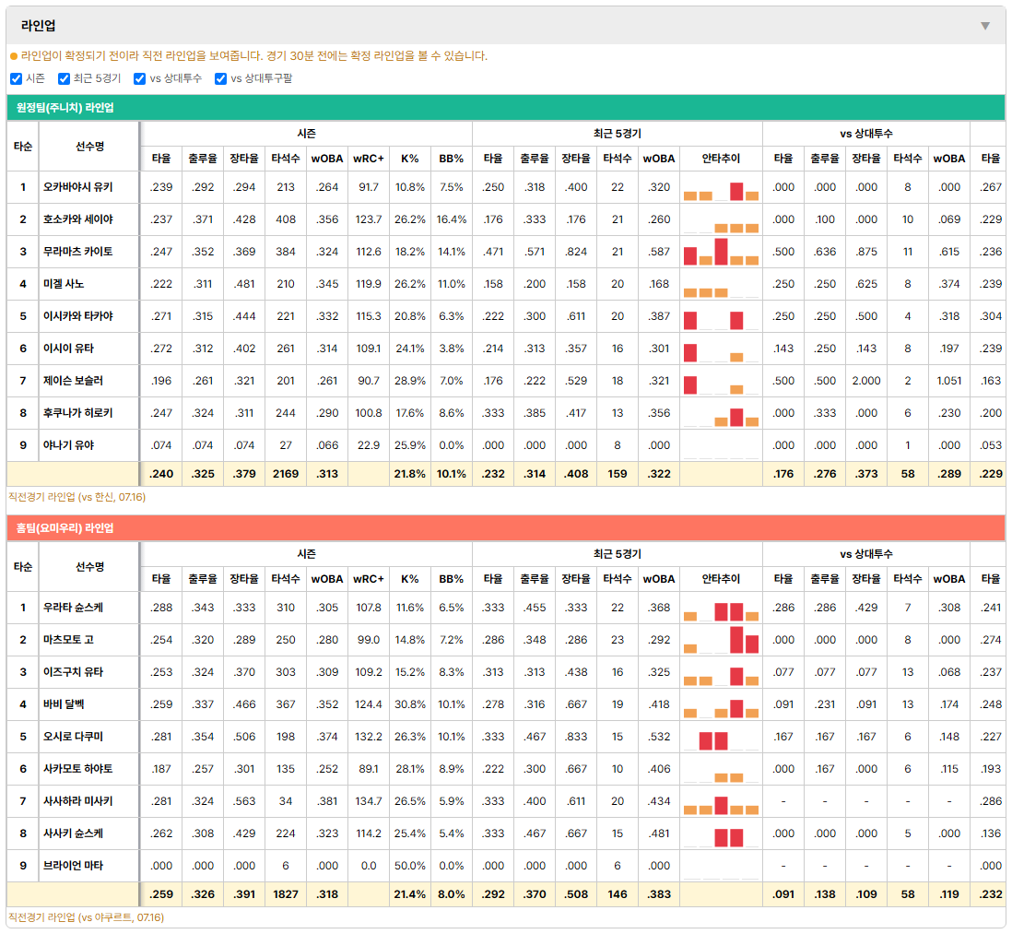
Task: Uncheck the vs 상대투구팔 checkbox
Action: click(220, 78)
